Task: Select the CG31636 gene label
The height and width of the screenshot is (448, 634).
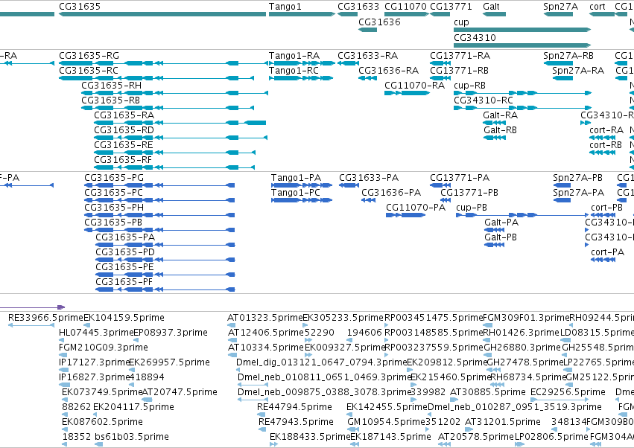Action: click(x=379, y=22)
